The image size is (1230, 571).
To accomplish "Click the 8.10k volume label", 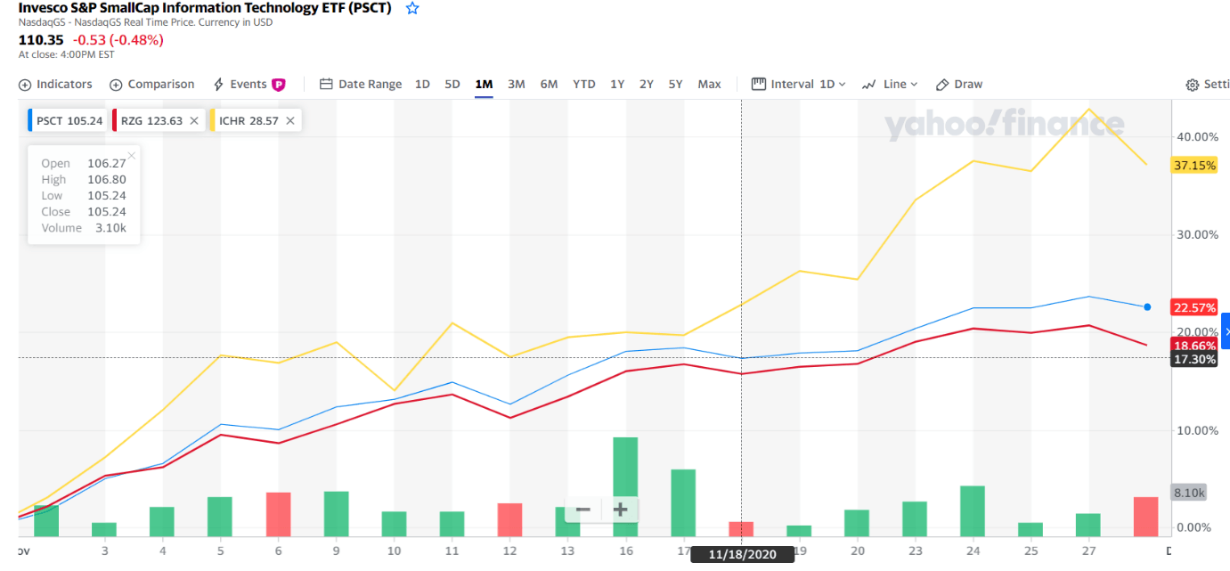I will (x=1189, y=493).
